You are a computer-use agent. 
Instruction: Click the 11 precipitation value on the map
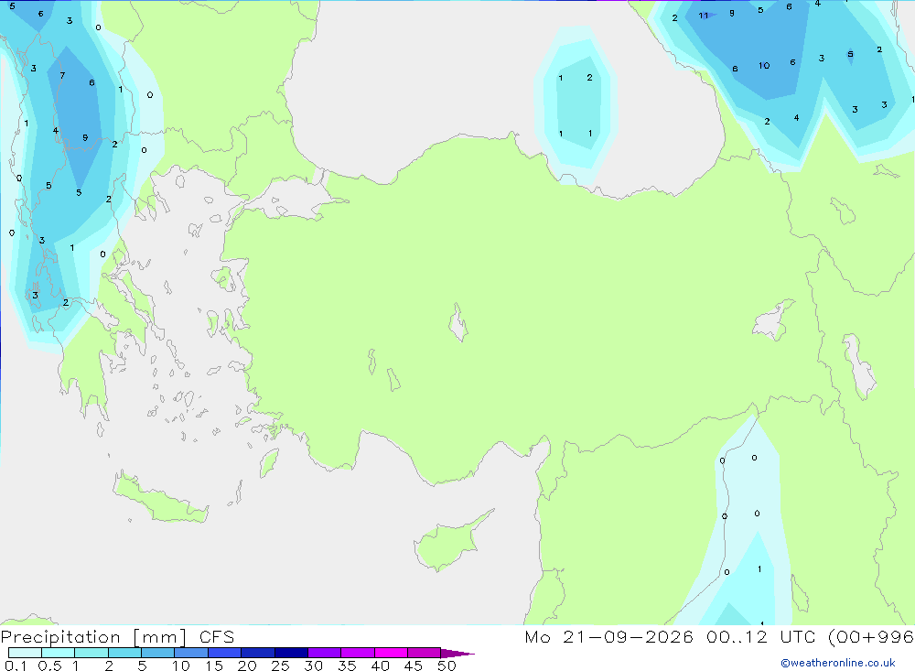coord(703,16)
